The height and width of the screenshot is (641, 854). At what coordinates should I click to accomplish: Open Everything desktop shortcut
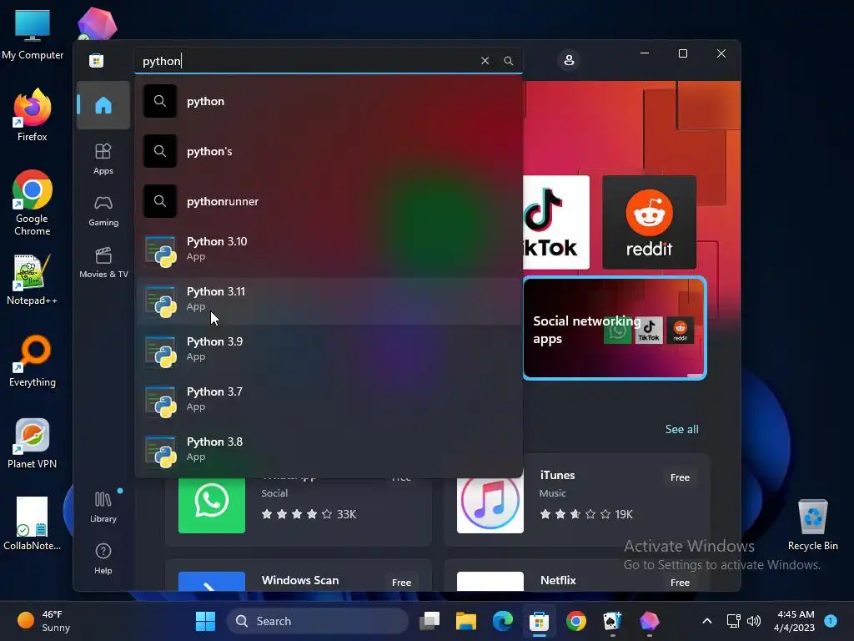(x=33, y=361)
